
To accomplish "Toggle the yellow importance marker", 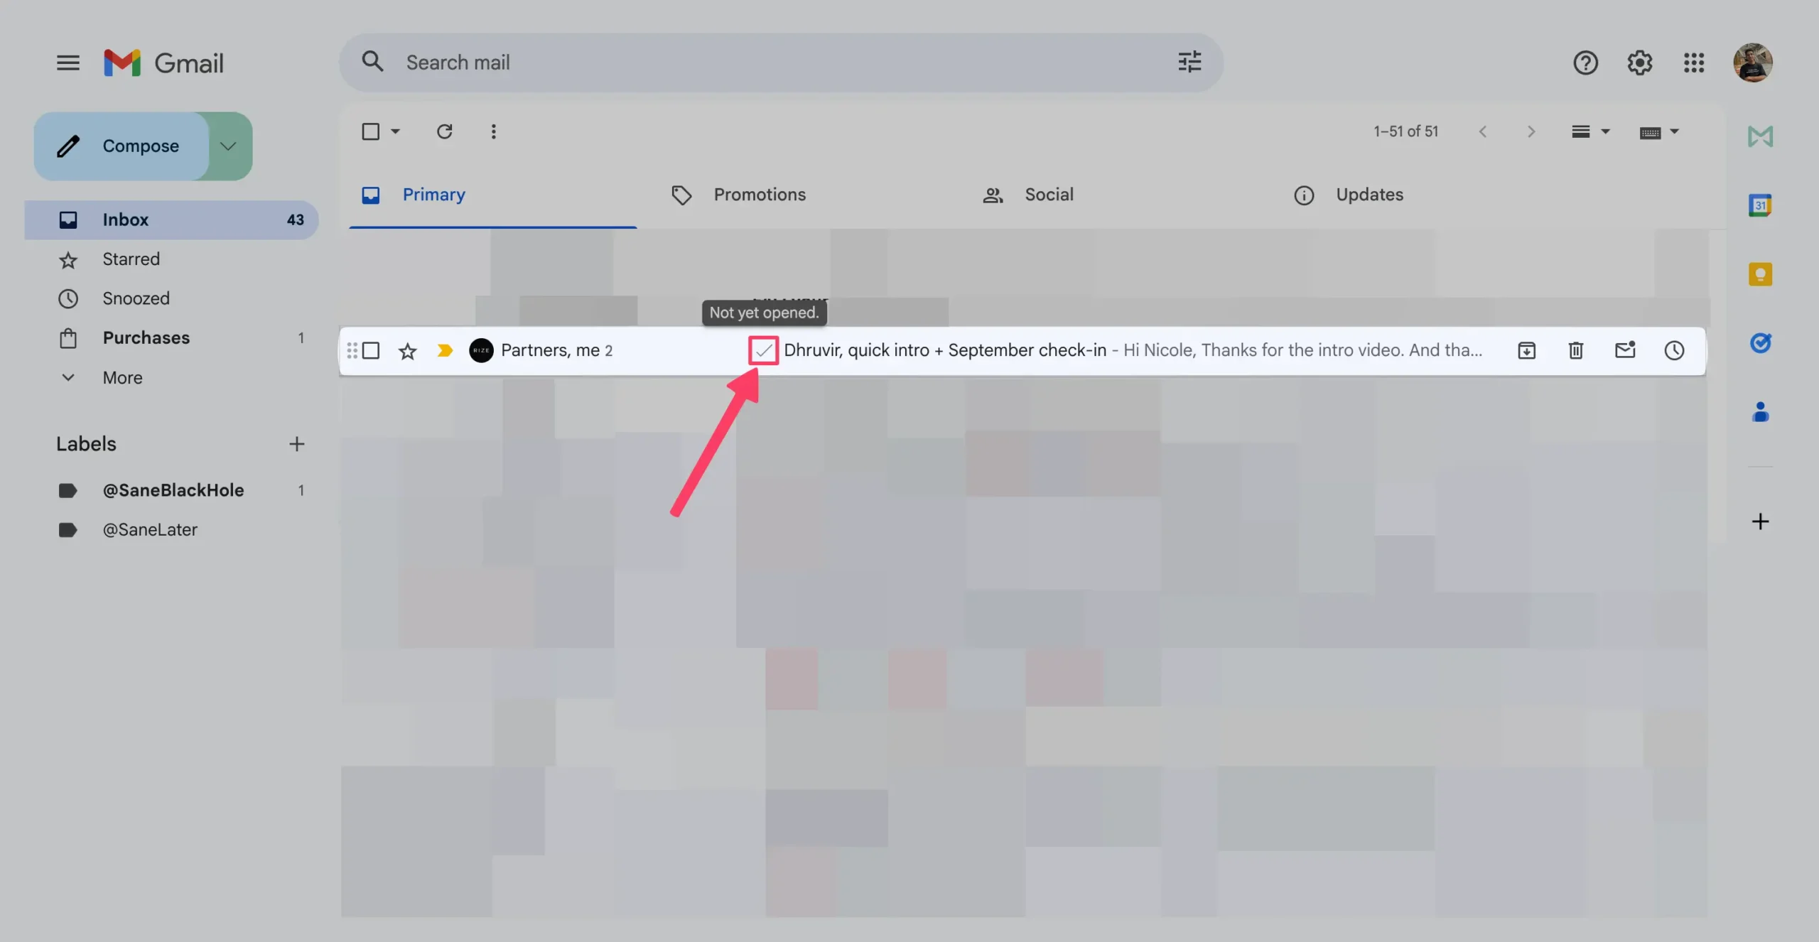I will click(x=445, y=350).
